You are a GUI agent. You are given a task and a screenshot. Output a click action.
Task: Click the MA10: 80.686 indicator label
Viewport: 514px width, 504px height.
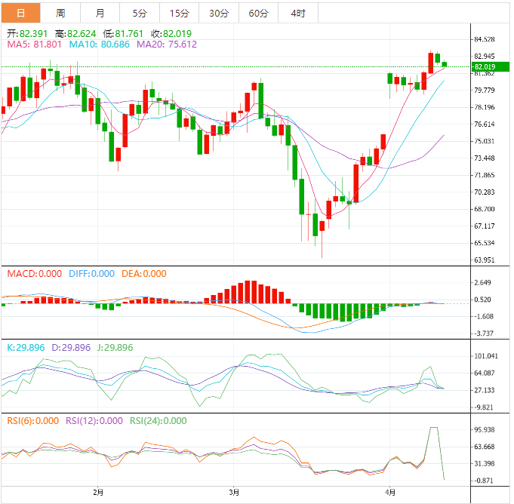pyautogui.click(x=98, y=45)
